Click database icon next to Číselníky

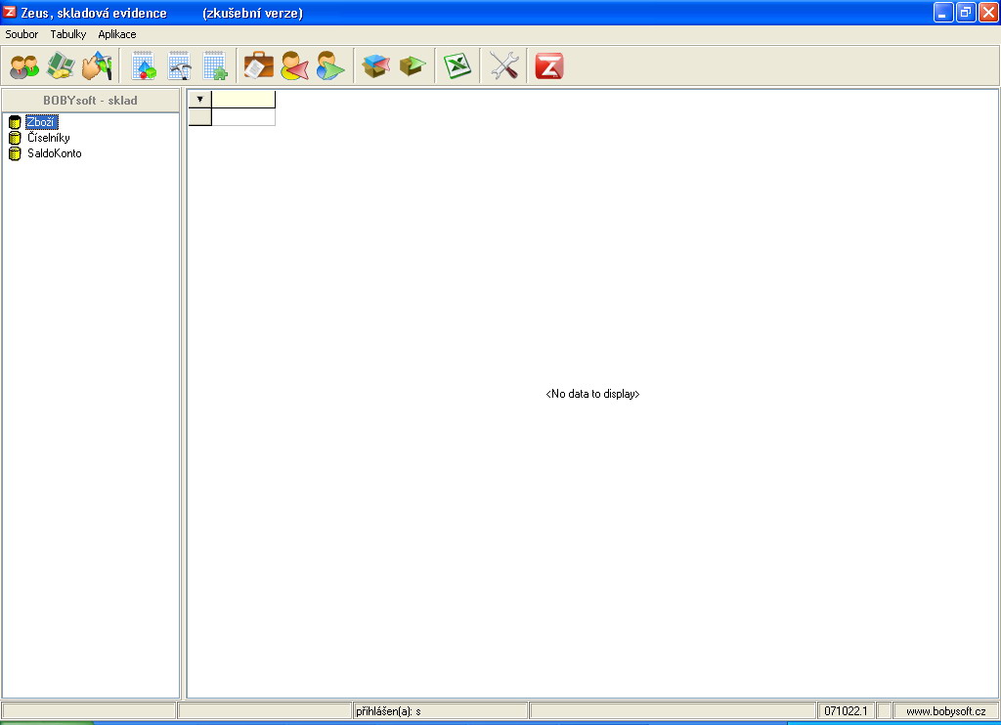15,138
